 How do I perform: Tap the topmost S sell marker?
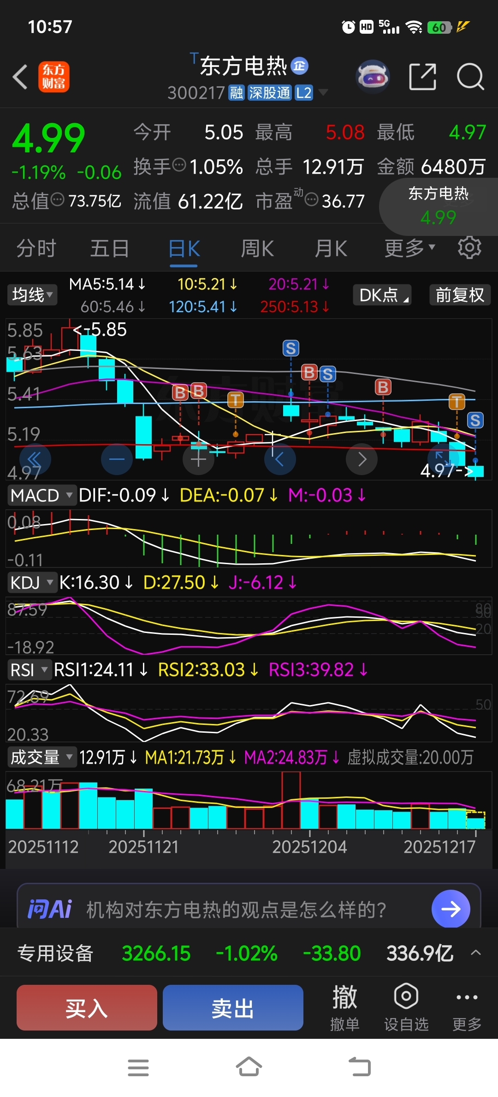pos(291,348)
